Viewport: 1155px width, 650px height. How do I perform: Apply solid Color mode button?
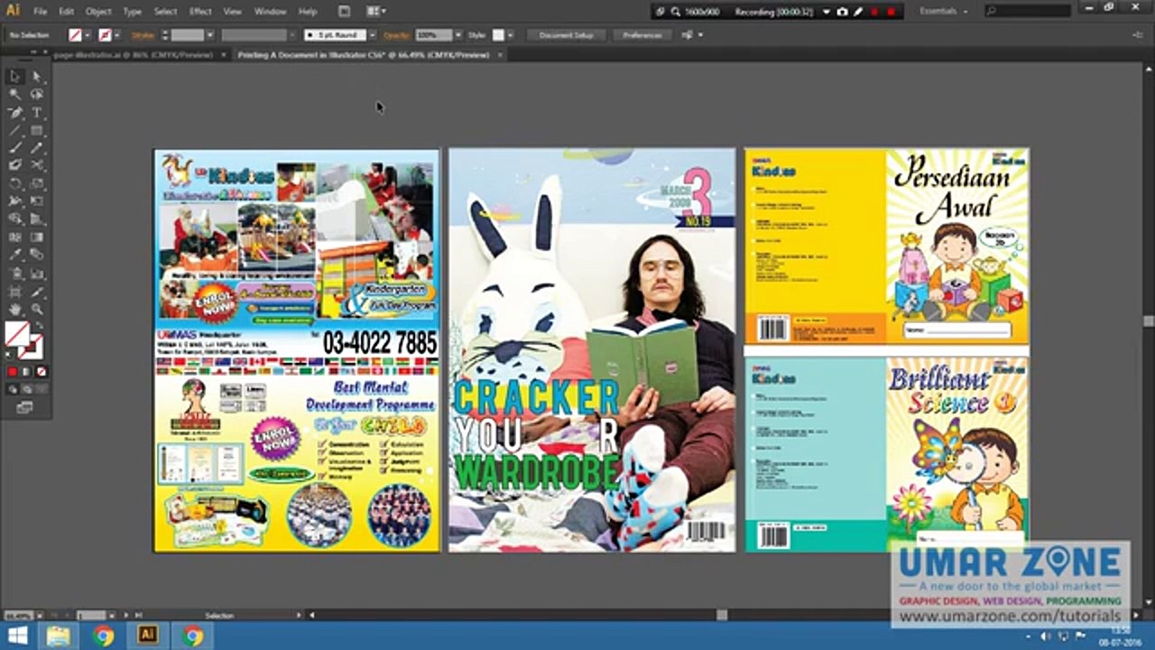coord(13,371)
